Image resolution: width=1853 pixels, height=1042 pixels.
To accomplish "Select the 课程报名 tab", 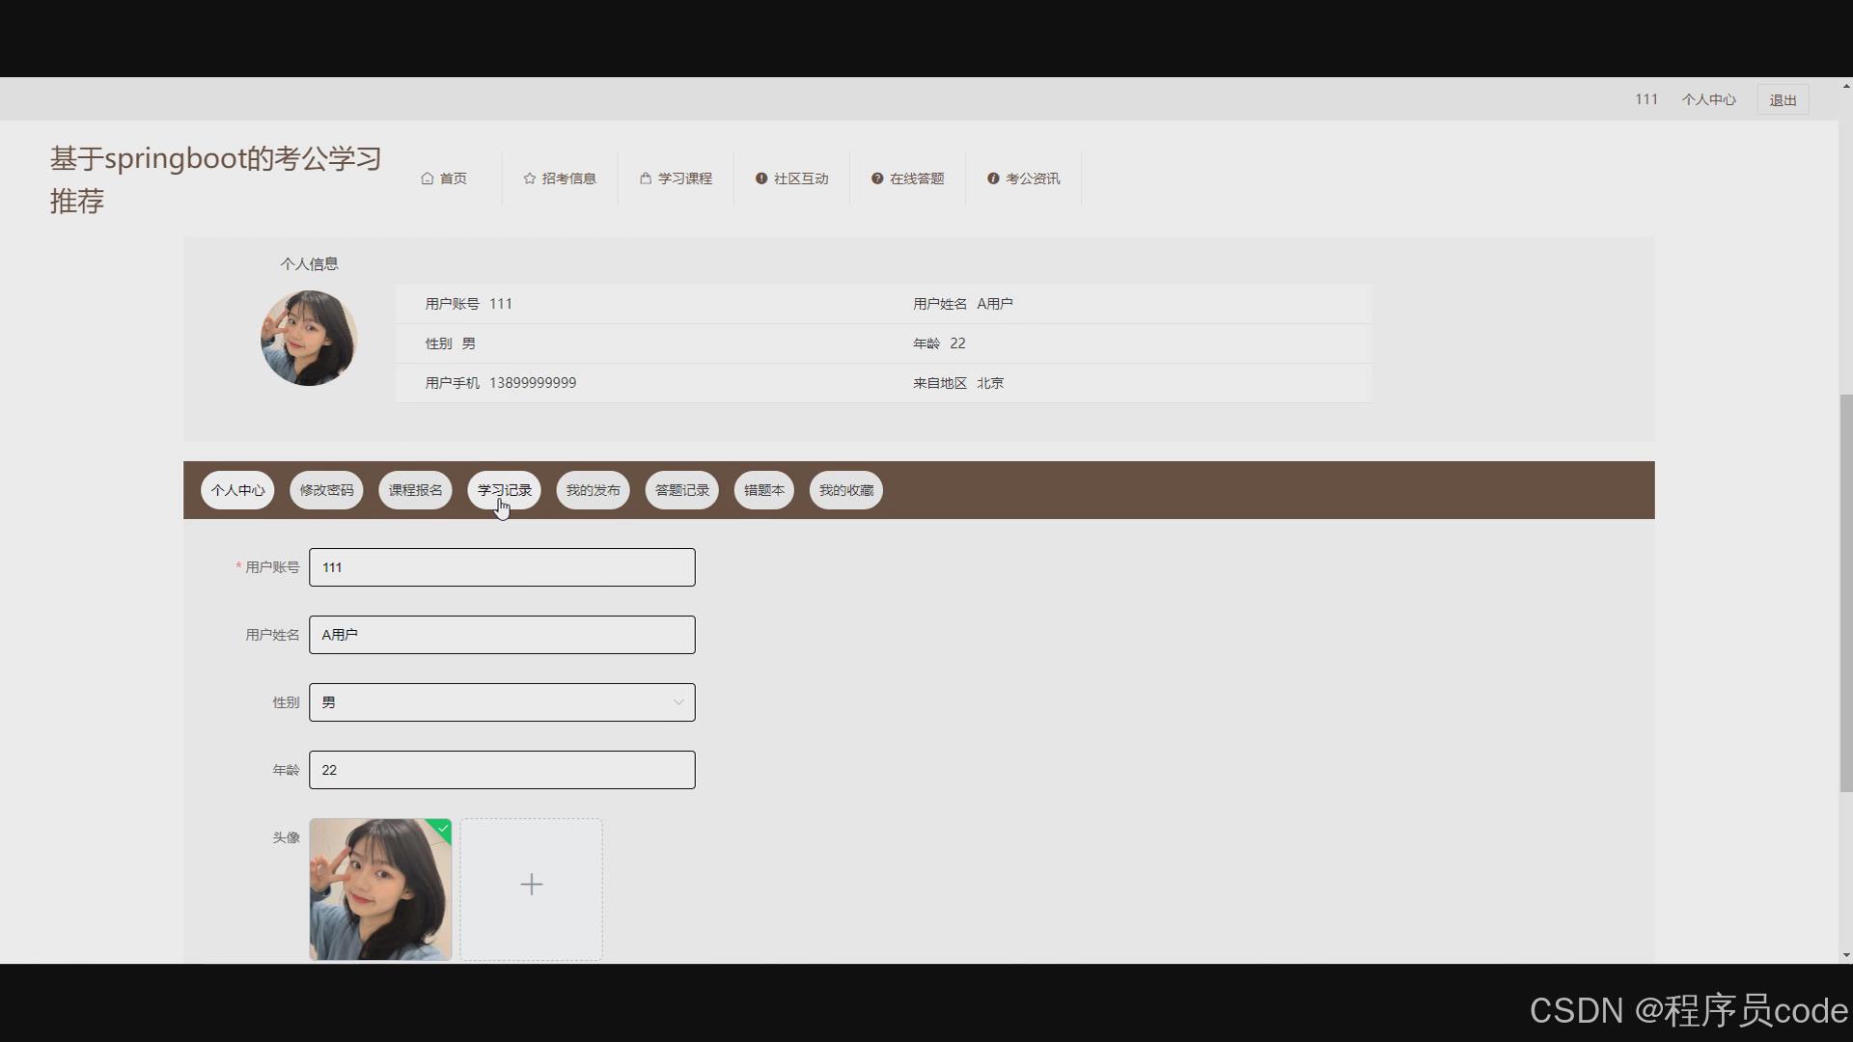I will (415, 490).
